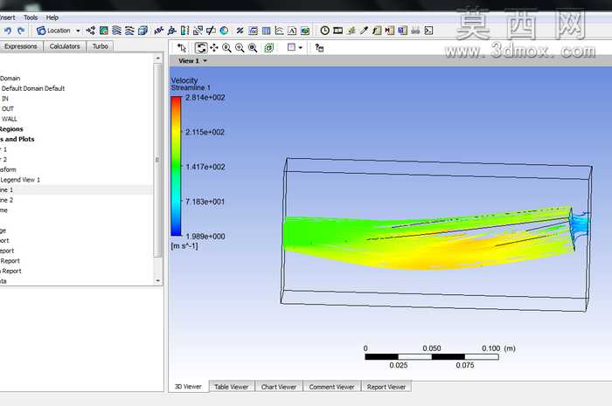Switch to the Turbo tab
This screenshot has height=406, width=612.
tap(101, 46)
